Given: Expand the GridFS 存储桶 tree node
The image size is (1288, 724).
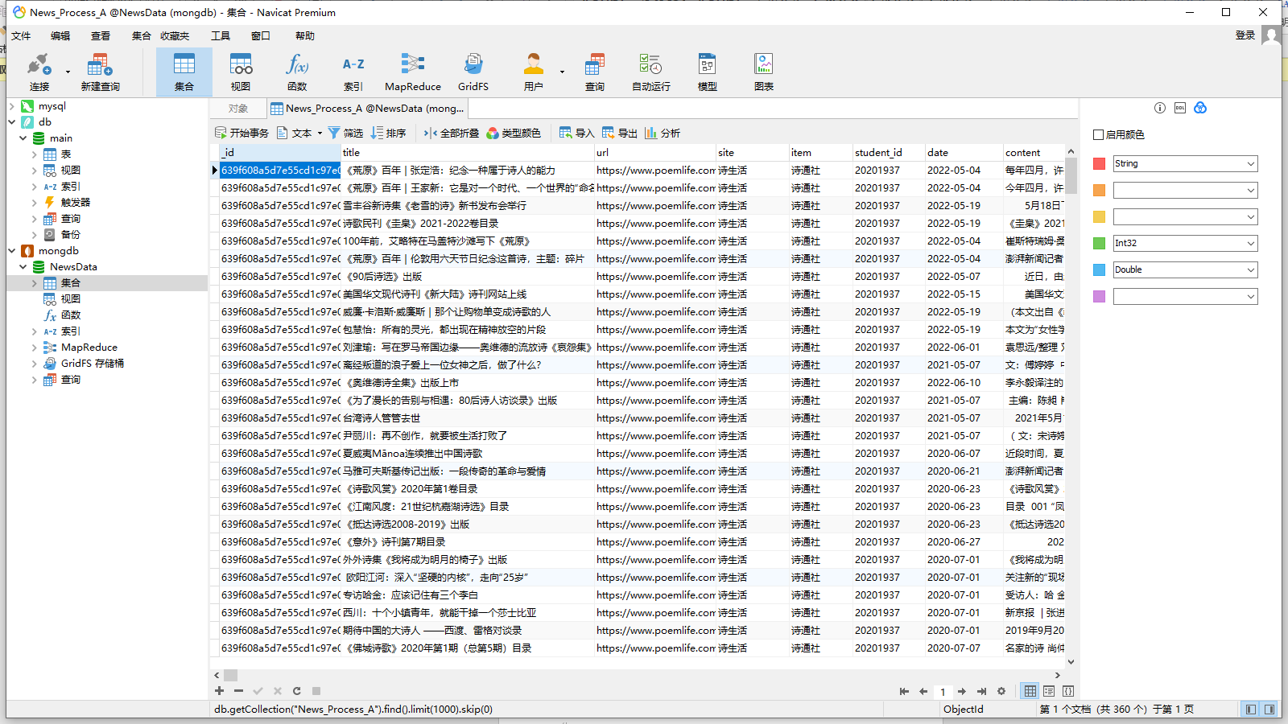Looking at the screenshot, I should point(35,364).
